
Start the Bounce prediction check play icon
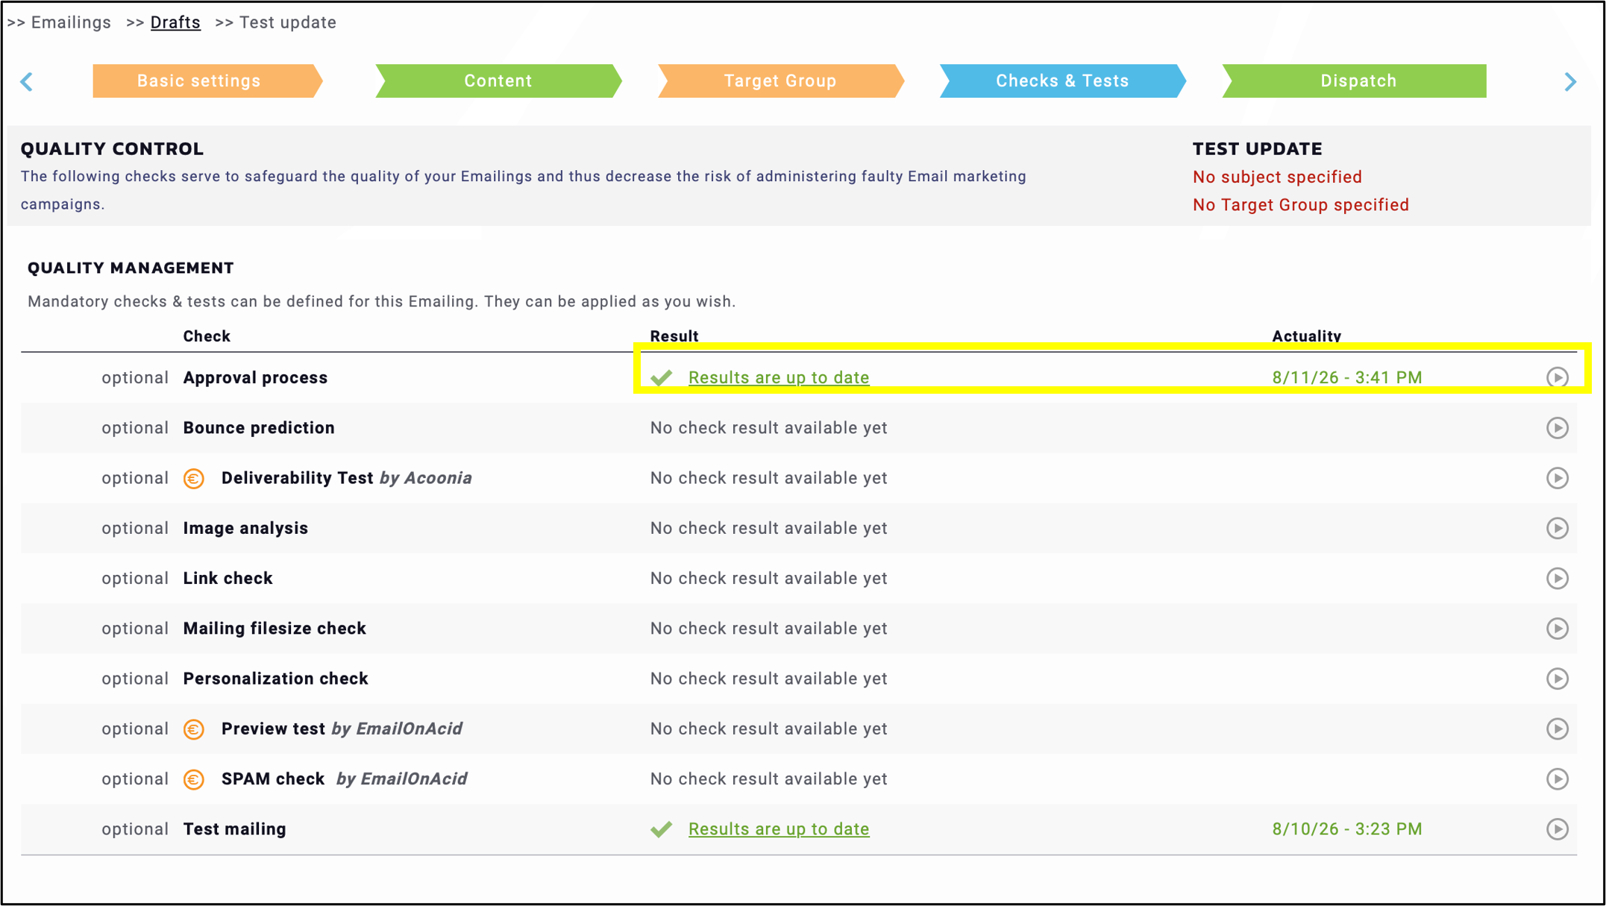(1557, 428)
